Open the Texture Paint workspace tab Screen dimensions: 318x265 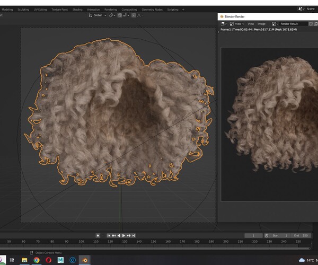click(x=59, y=10)
